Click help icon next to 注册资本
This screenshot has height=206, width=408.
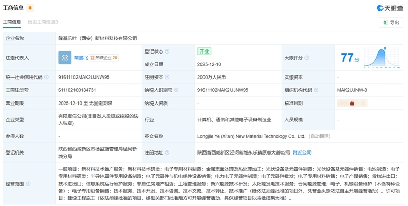pyautogui.click(x=167, y=78)
